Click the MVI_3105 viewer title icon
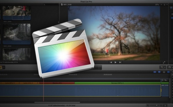This screenshot has width=173, height=107. [62, 5]
